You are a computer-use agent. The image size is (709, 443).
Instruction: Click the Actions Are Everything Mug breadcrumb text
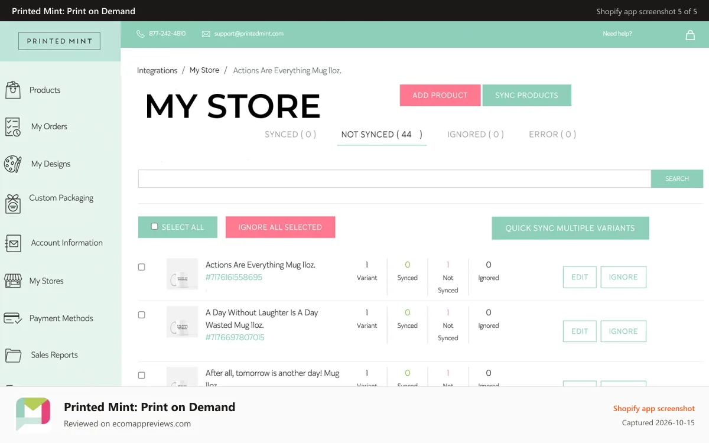point(287,70)
